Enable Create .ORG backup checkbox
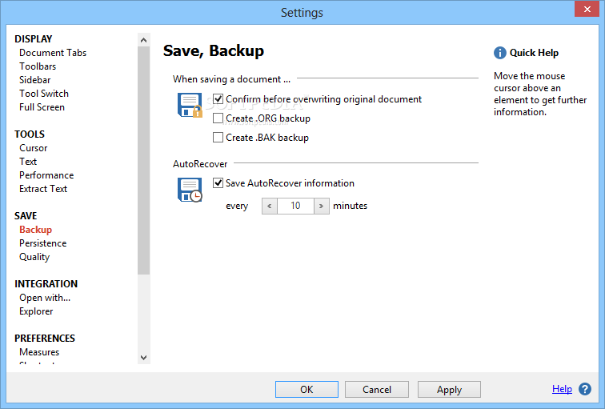The height and width of the screenshot is (409, 605). click(218, 118)
